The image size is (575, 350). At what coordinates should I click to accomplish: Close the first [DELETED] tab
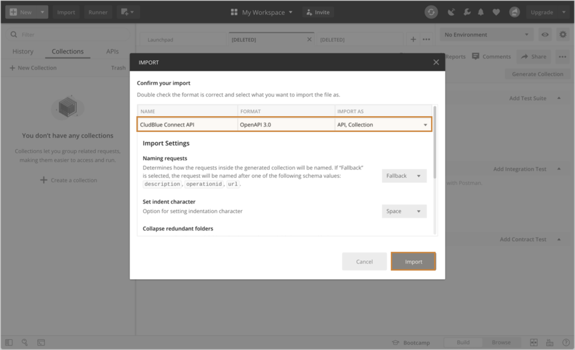coord(309,39)
